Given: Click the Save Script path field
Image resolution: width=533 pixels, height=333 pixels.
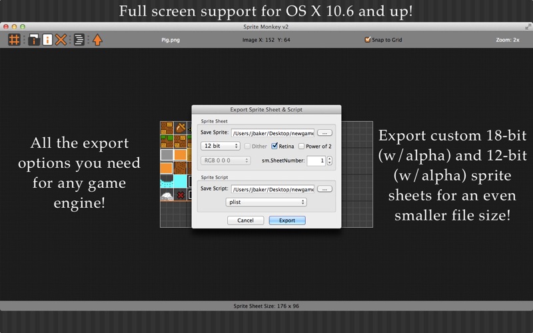Looking at the screenshot, I should click(x=272, y=189).
